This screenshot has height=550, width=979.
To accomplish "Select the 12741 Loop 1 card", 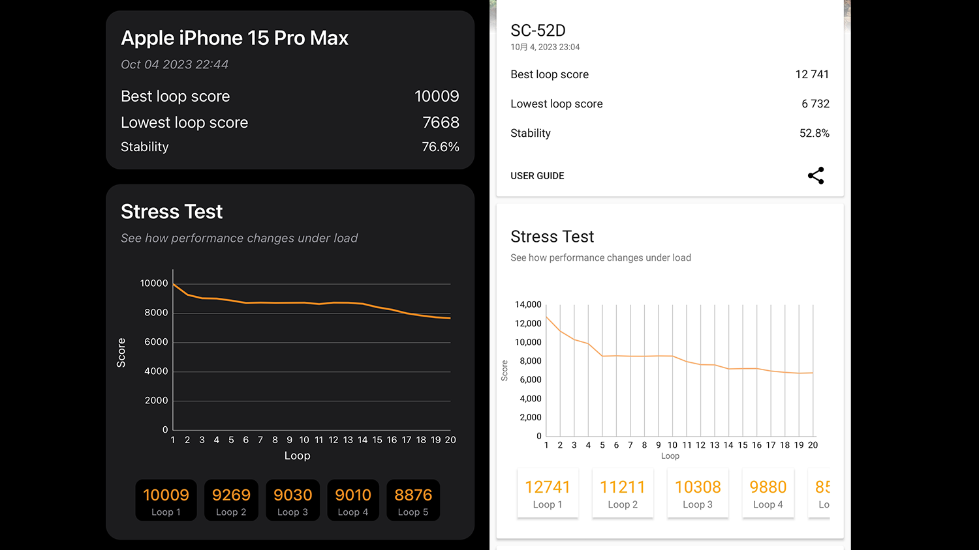I will (548, 493).
